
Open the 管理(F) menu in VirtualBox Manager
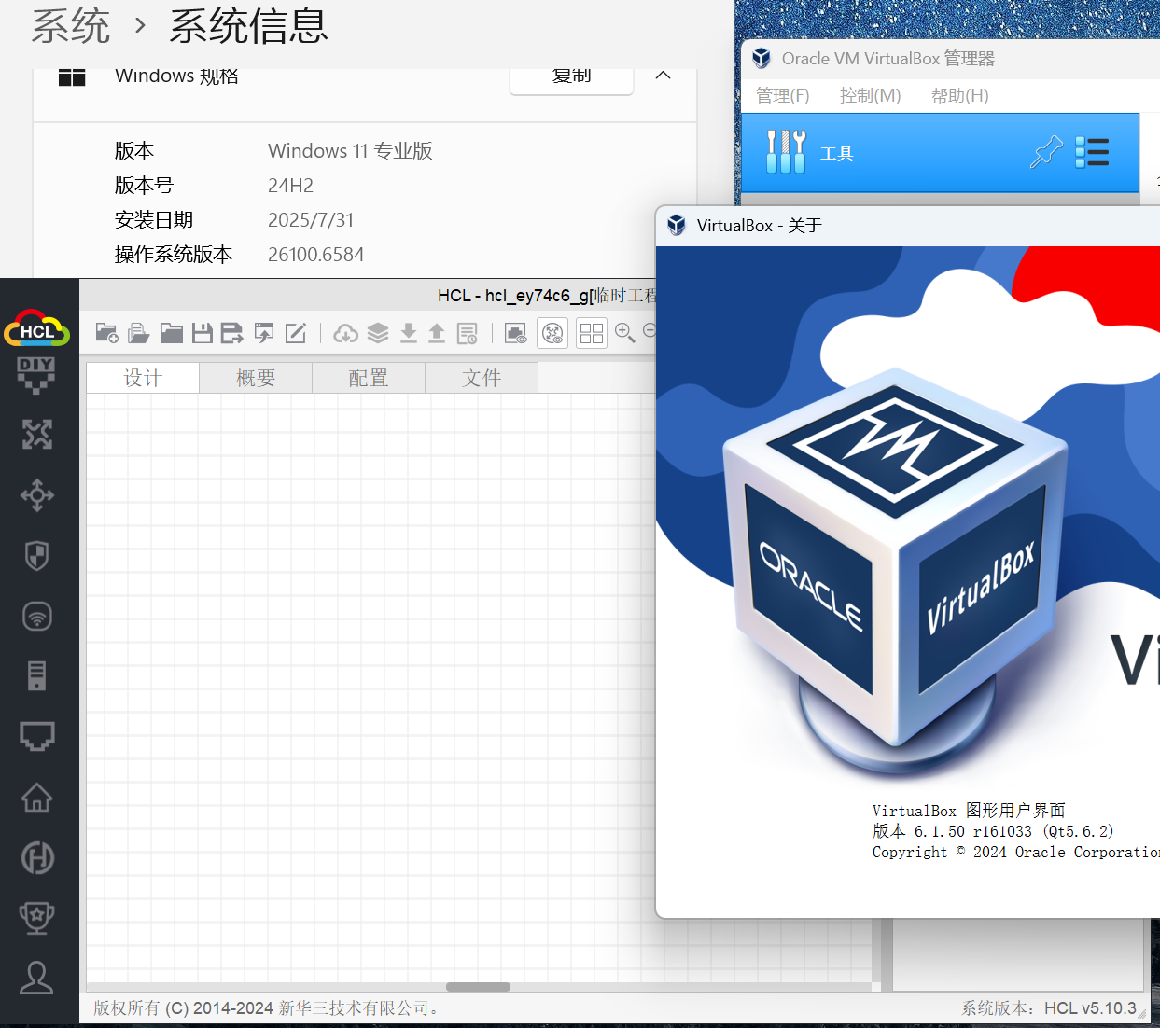coord(783,95)
